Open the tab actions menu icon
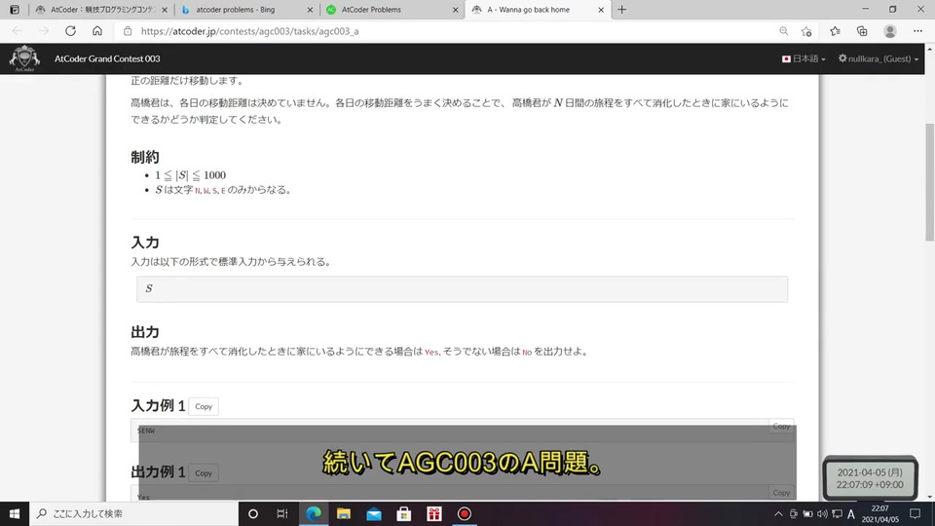935x526 pixels. [15, 10]
